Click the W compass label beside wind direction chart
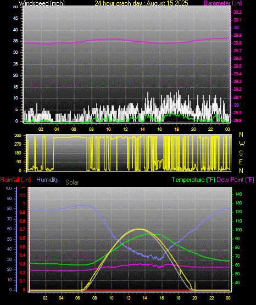 point(242,144)
